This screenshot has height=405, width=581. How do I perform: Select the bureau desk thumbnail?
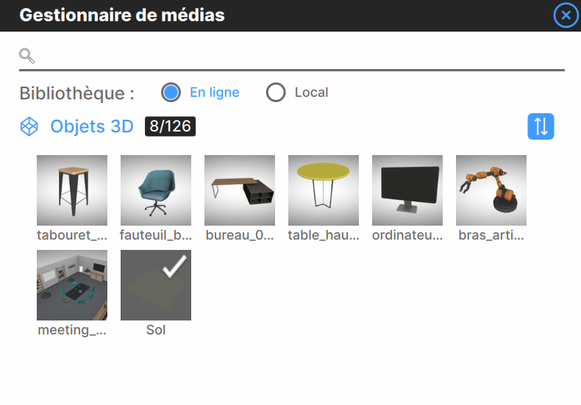[240, 190]
